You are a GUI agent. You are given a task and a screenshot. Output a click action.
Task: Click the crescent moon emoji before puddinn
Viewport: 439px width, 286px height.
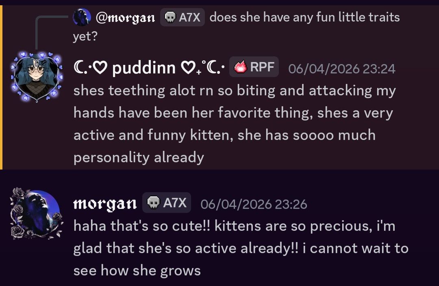(80, 68)
